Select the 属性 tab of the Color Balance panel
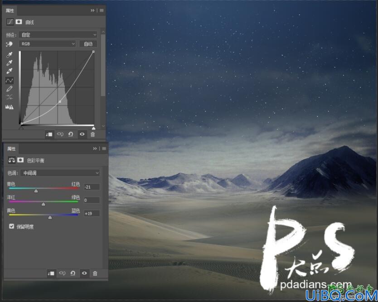The height and width of the screenshot is (302, 378). pyautogui.click(x=11, y=149)
